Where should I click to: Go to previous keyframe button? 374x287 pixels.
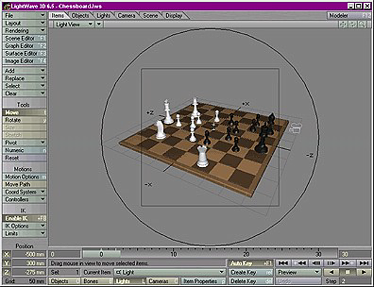click(300, 264)
